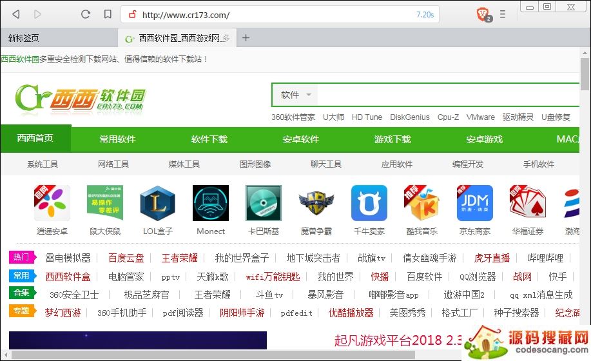
Task: Click the pink 热门 tag label
Action: [23, 257]
